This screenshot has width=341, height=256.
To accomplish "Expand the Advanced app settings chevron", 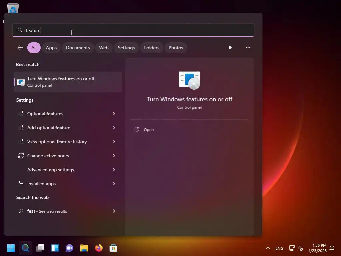I will (x=114, y=170).
